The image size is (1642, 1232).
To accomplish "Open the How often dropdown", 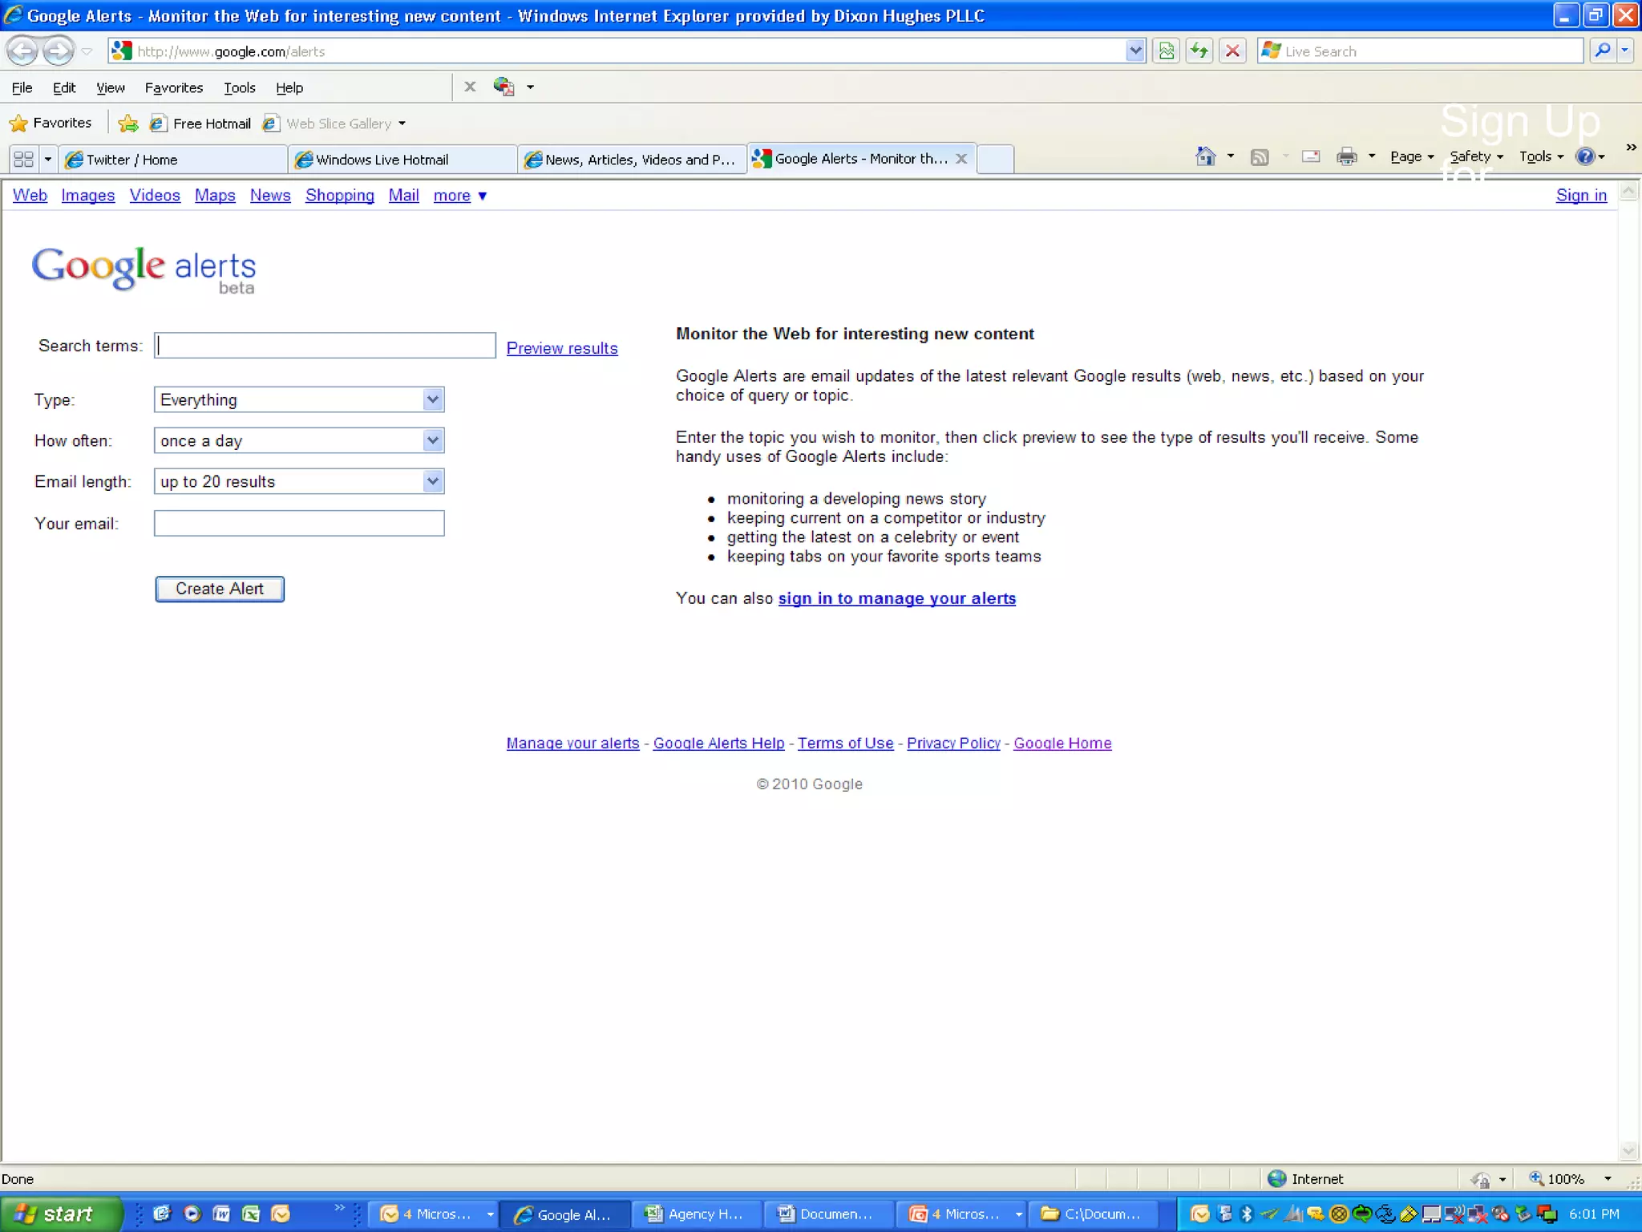I will point(432,440).
